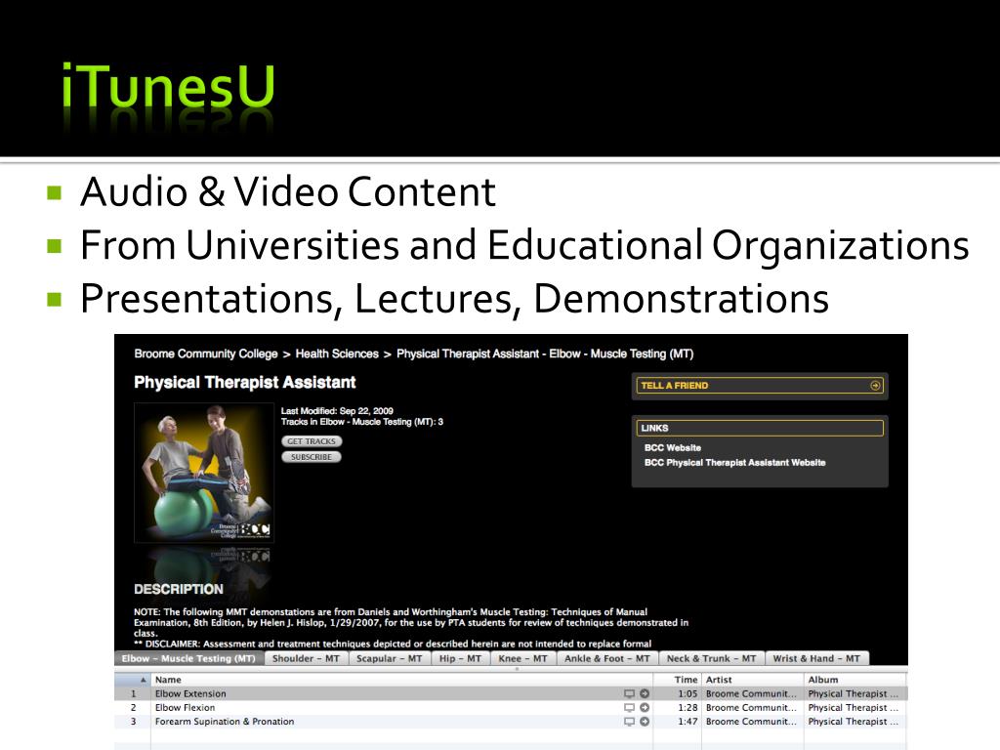Image resolution: width=1000 pixels, height=750 pixels.
Task: Select the Elbow Extension track name
Action: click(190, 694)
